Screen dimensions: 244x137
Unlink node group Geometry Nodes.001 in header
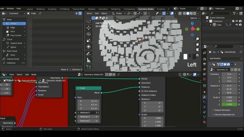(x=114, y=75)
